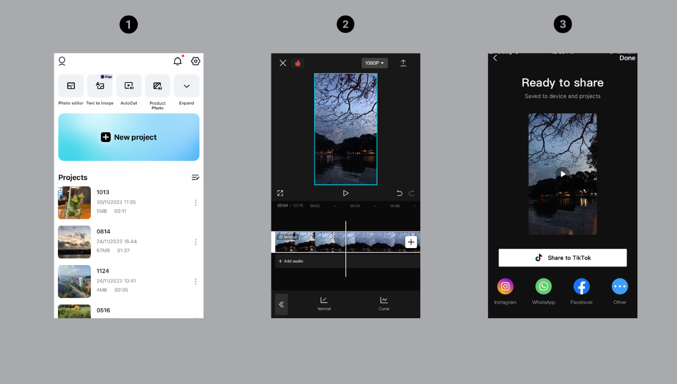Open the settings gear in screen 1
677x384 pixels.
[196, 62]
